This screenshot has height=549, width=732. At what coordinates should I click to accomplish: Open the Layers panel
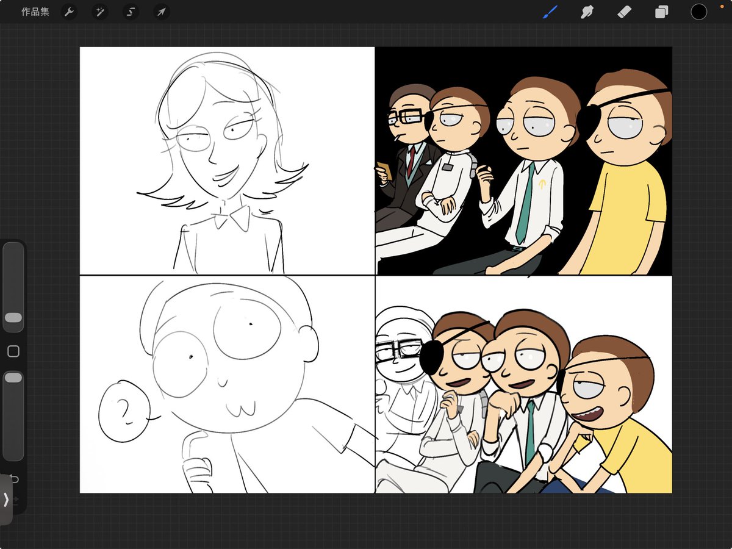click(661, 12)
